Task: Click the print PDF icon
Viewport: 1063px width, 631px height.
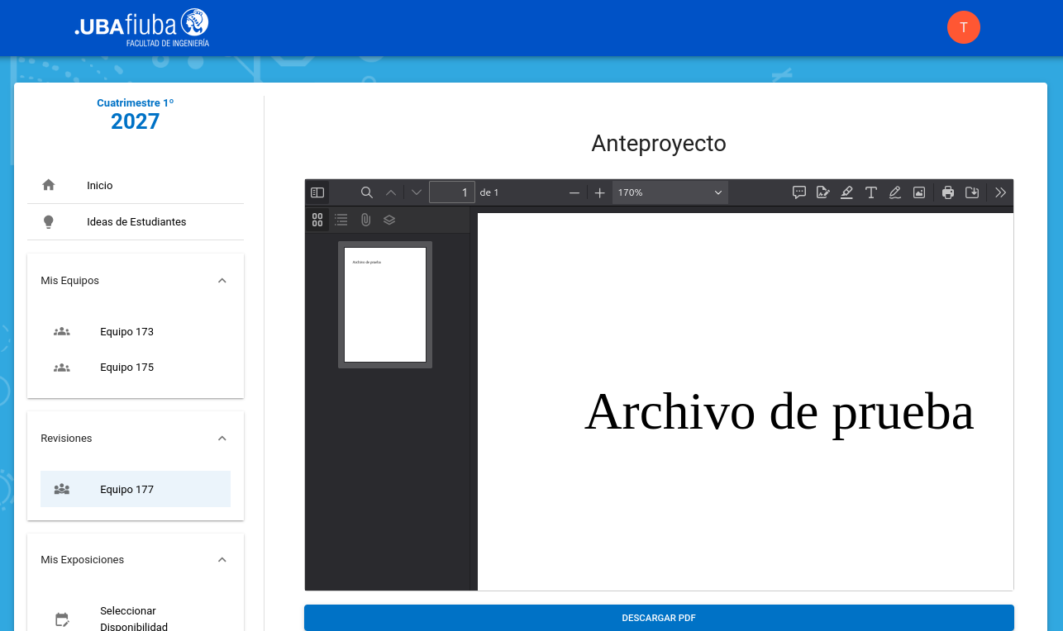Action: click(x=948, y=192)
